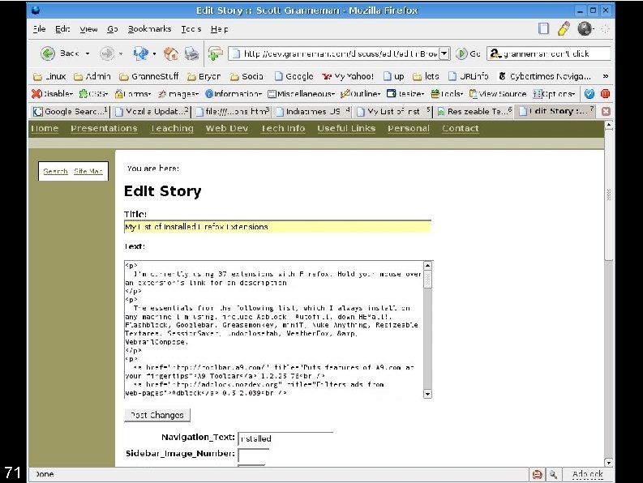Open the Bookmarks menu
643x483 pixels.
click(x=149, y=28)
